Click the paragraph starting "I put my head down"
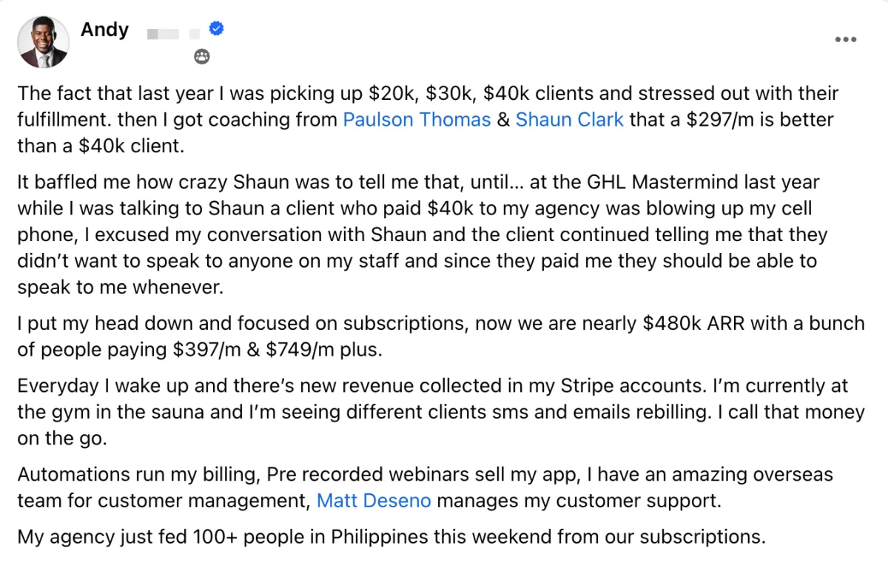This screenshot has width=888, height=565. 441,336
